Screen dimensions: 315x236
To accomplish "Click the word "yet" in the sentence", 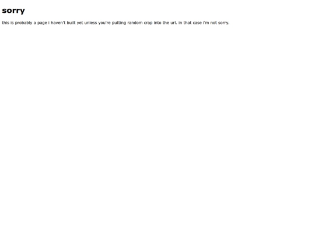I will click(x=80, y=23).
